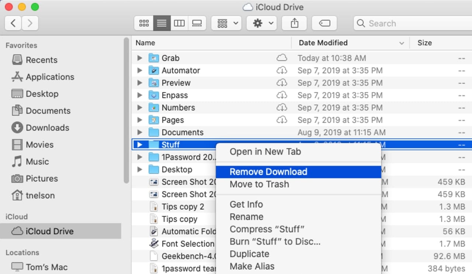Open Downloads in the sidebar
472x274 pixels.
[47, 128]
